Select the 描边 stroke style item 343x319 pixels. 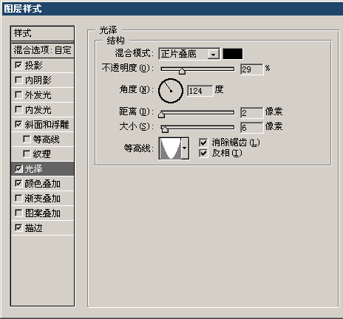click(x=42, y=227)
